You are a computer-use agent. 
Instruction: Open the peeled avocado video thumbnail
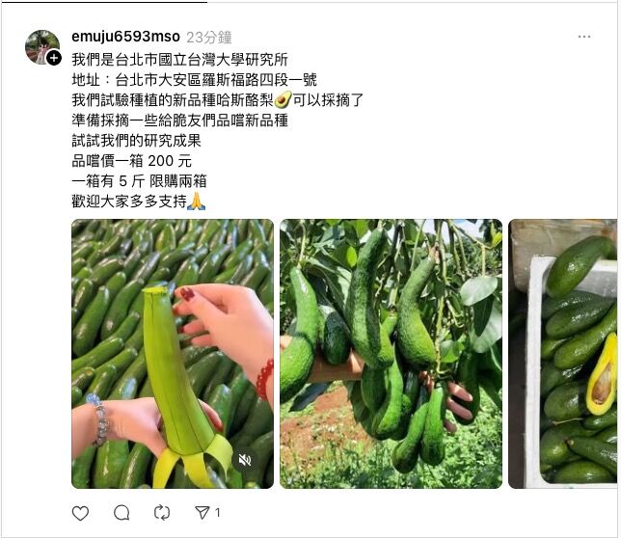click(x=173, y=354)
